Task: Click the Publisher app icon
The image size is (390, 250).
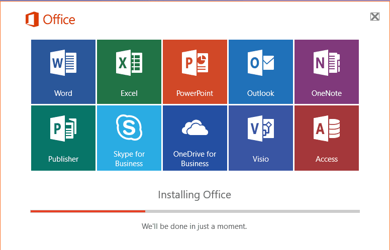Action: [63, 129]
